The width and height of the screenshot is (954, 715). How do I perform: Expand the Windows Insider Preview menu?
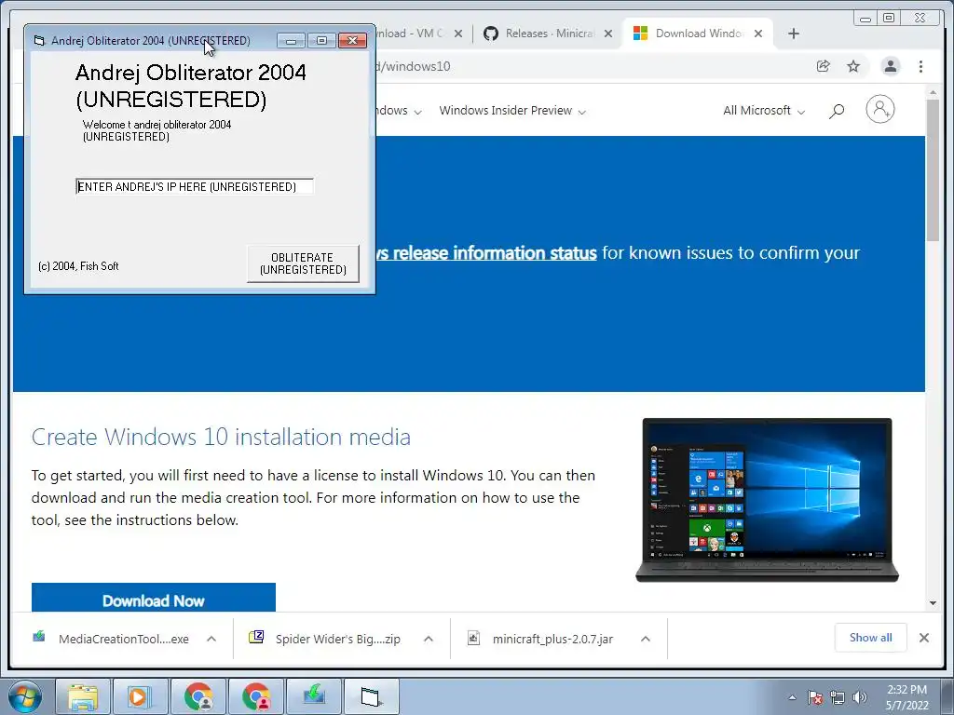[512, 111]
